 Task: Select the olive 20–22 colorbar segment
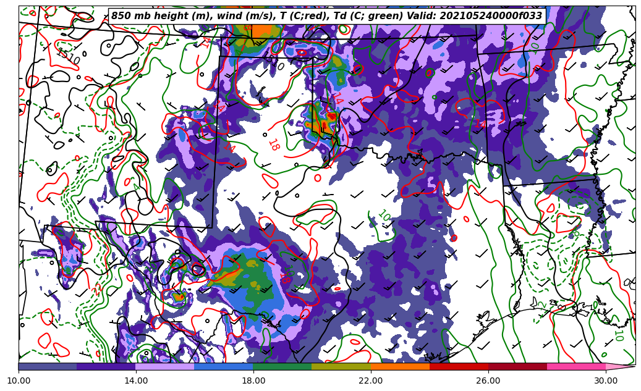[341, 366]
